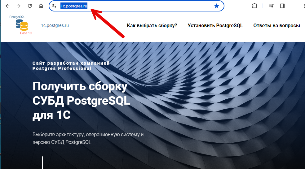
Task: Click the bookmark star icon
Action: [216, 6]
